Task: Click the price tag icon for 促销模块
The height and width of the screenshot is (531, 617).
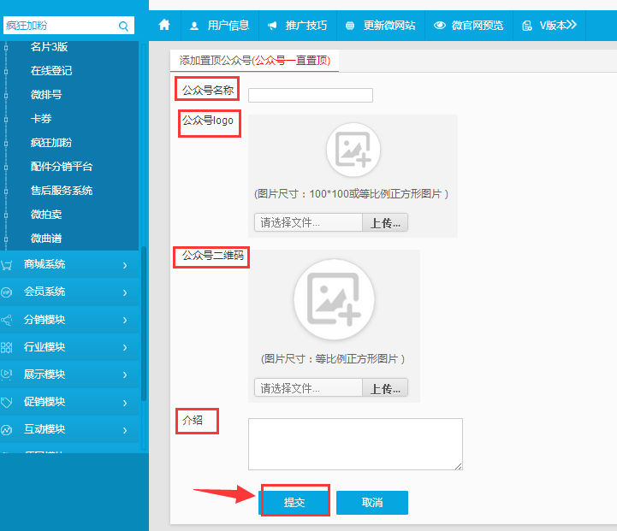Action: point(7,402)
